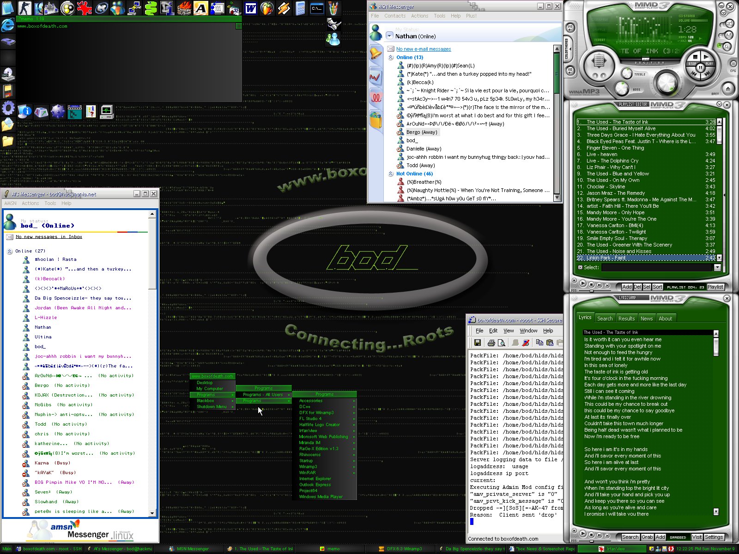Open the DVD drive shortcut
The height and width of the screenshot is (554, 739).
tap(8, 74)
